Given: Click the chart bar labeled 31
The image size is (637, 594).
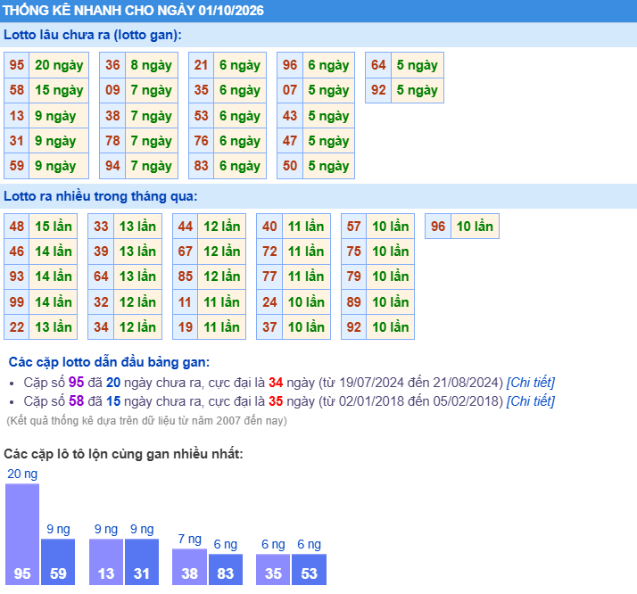Looking at the screenshot, I should tap(142, 562).
